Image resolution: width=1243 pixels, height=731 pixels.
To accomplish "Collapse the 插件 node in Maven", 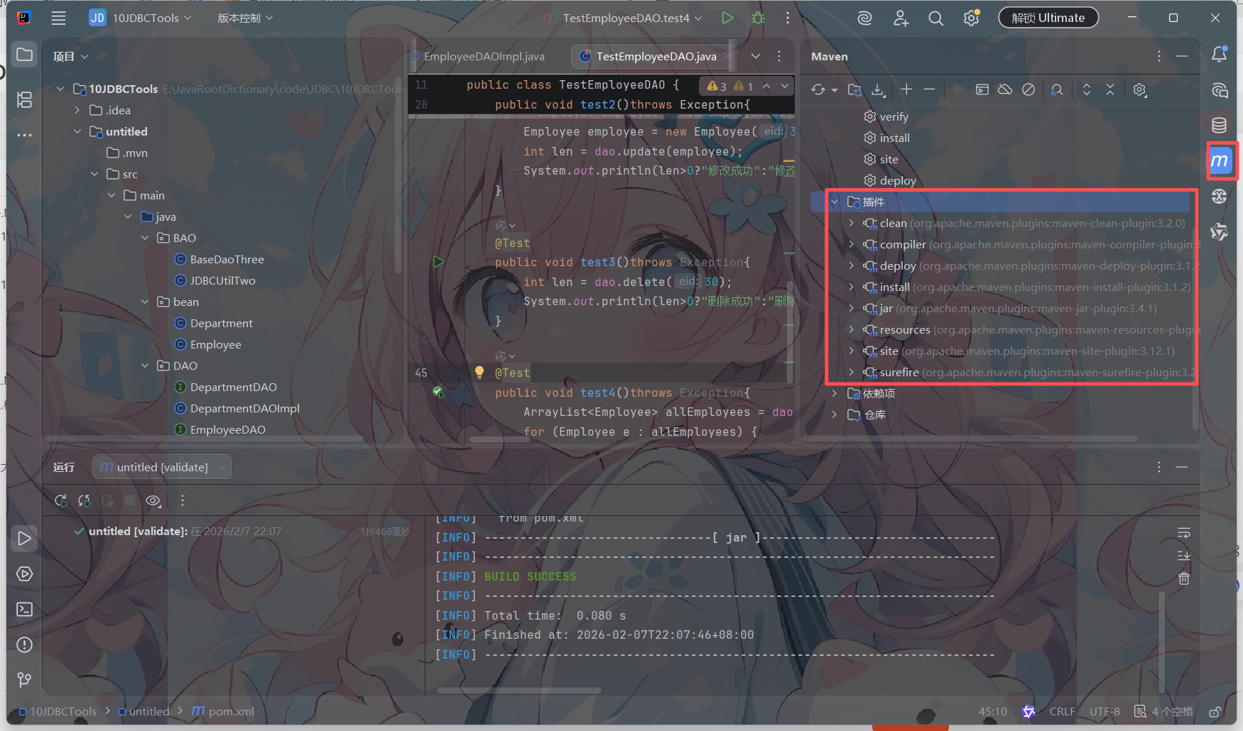I will [835, 202].
